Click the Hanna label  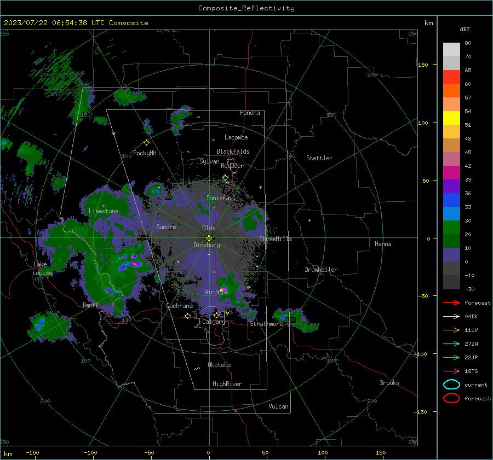[383, 244]
